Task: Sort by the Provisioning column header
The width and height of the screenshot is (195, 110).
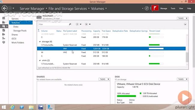Action: pyautogui.click(x=86, y=31)
